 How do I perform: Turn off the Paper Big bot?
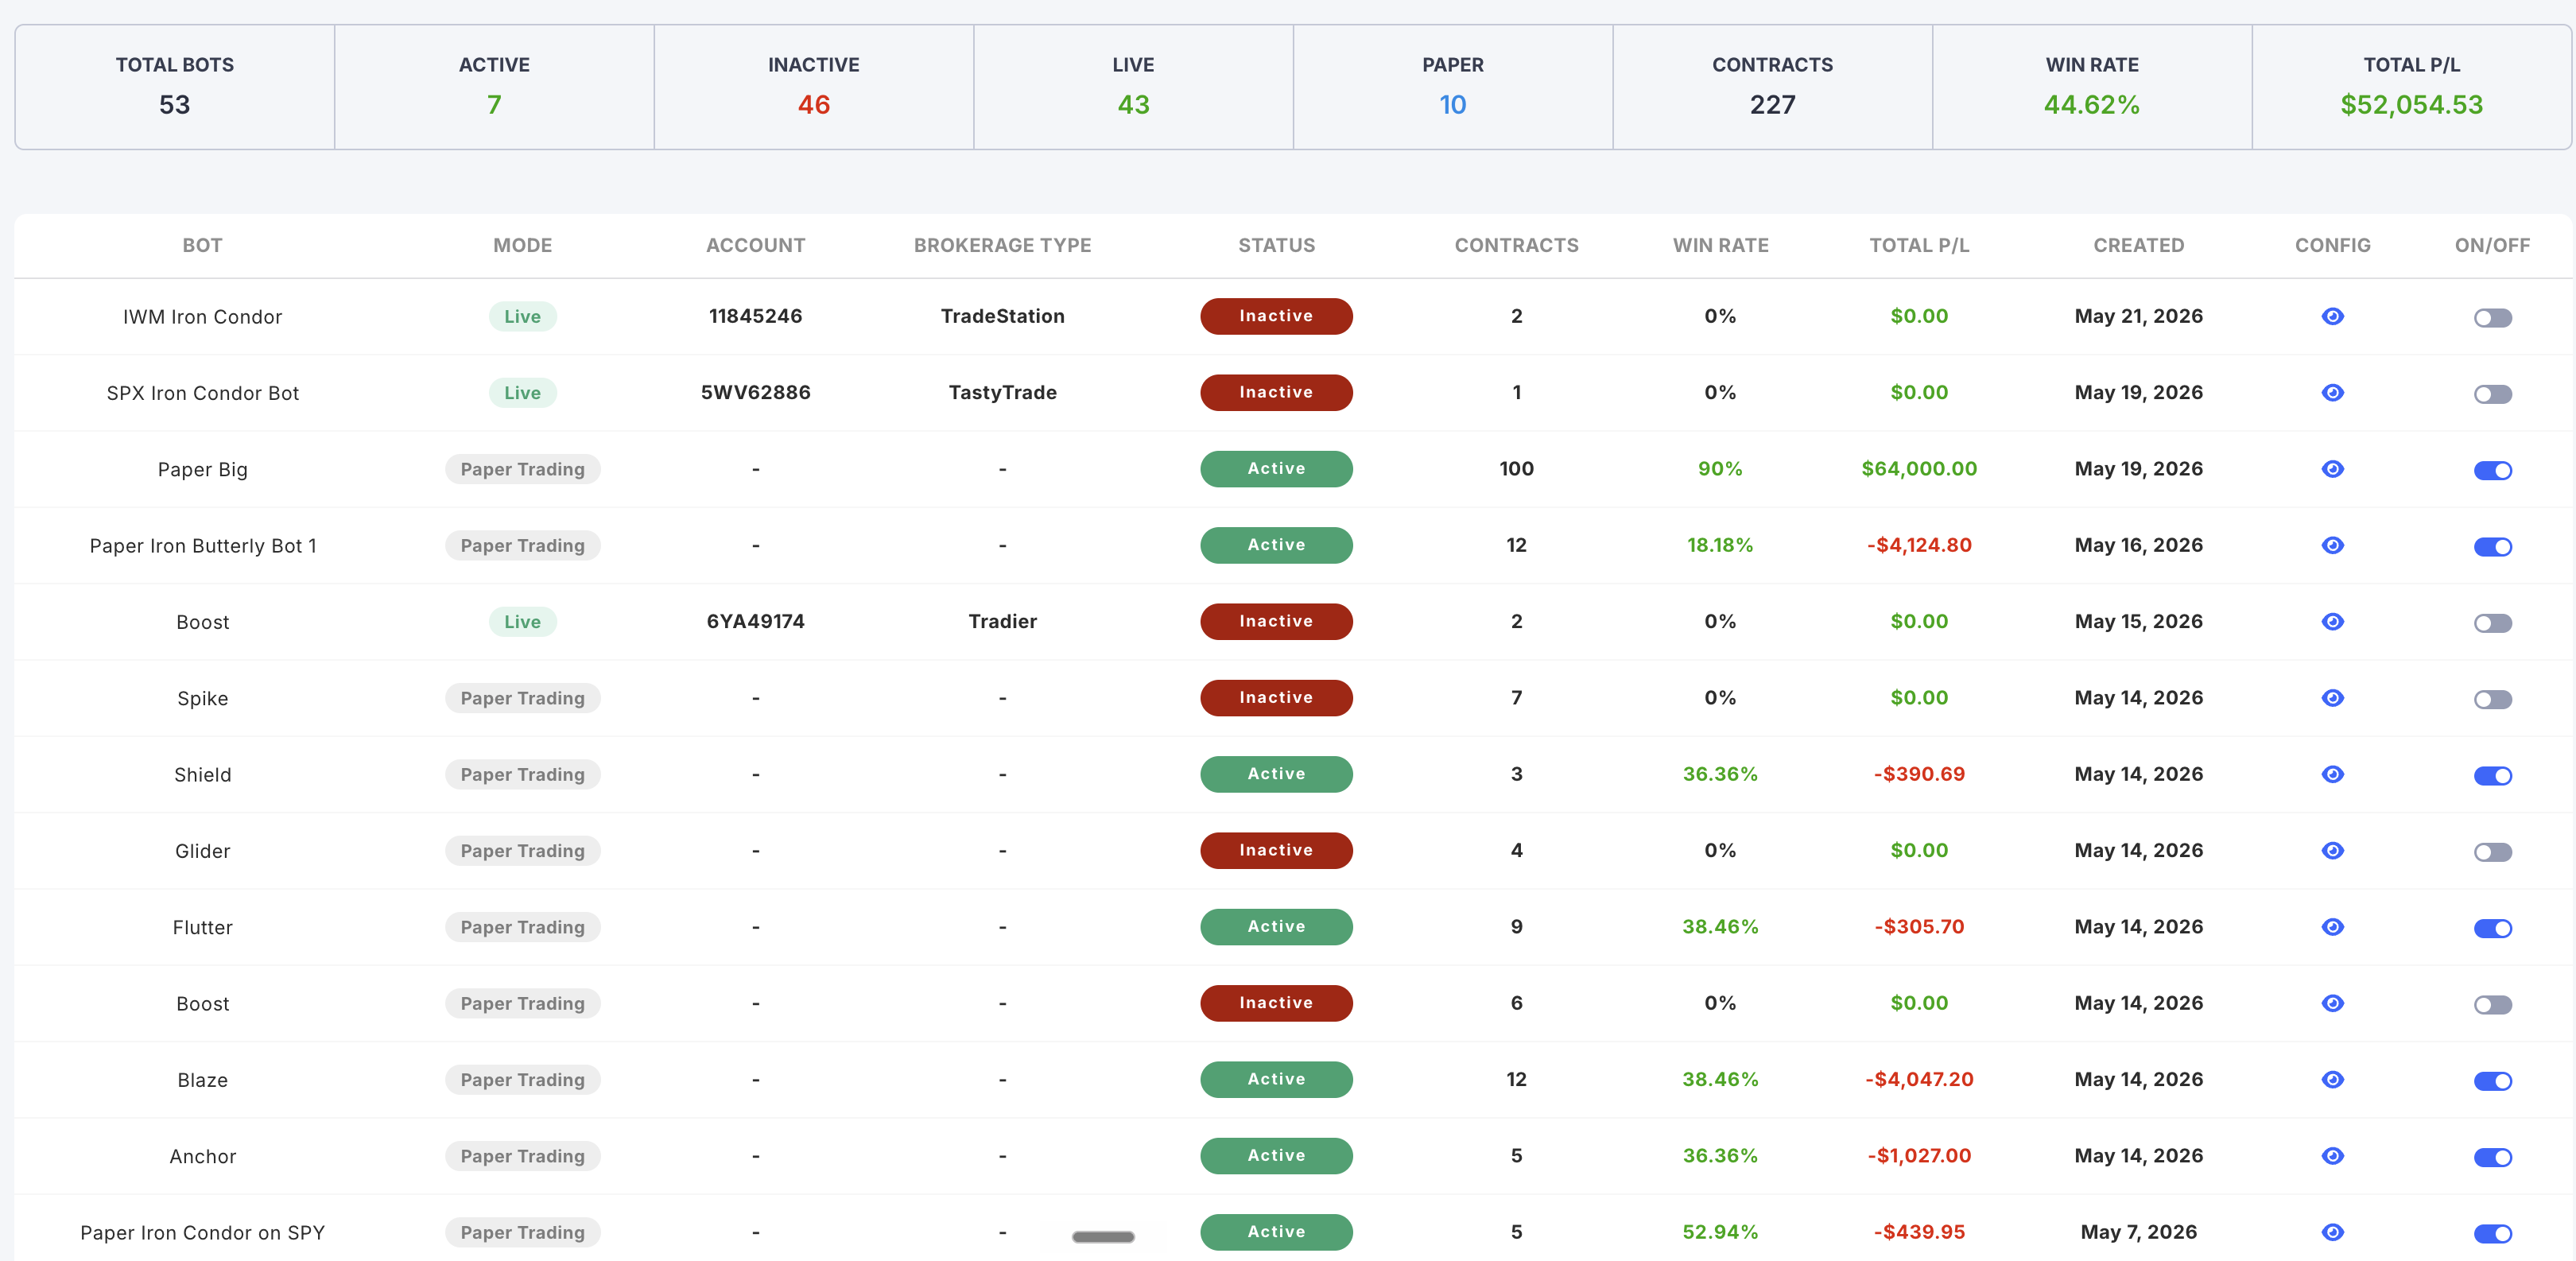click(2492, 470)
